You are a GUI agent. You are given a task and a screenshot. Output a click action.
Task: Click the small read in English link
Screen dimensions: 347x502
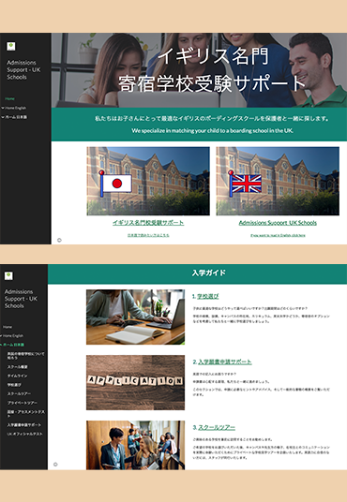[278, 235]
